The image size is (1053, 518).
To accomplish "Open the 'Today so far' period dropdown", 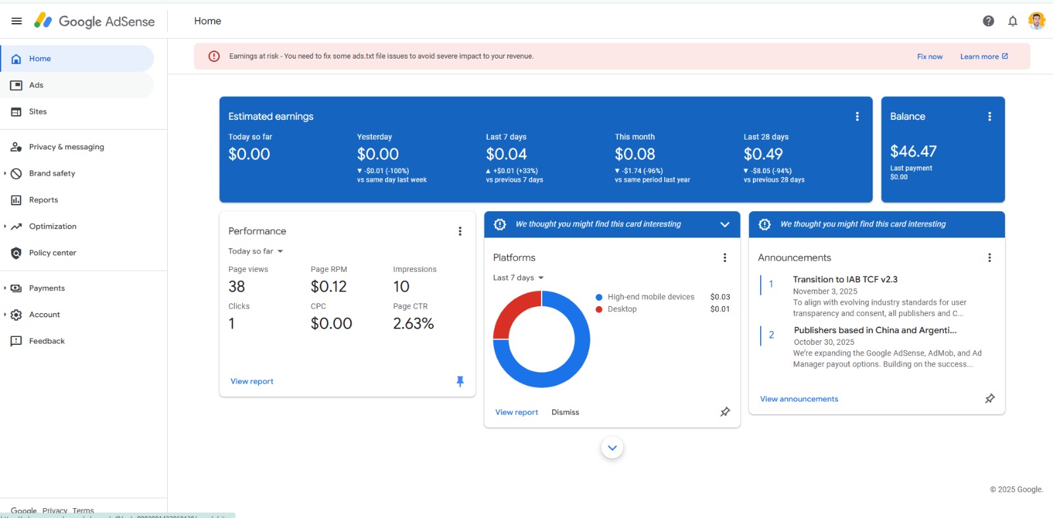I will [255, 251].
